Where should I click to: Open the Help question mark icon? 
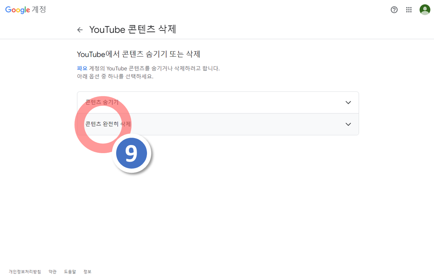point(394,10)
